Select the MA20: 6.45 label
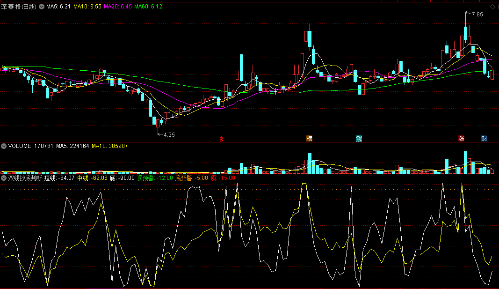Viewport: 499px width, 289px height. coord(118,7)
